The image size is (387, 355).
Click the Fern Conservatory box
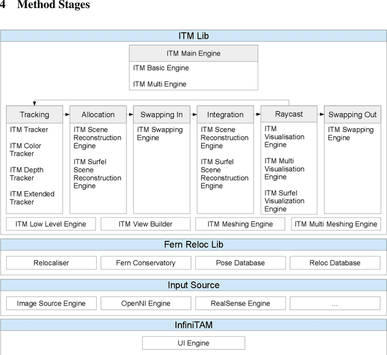pyautogui.click(x=145, y=263)
